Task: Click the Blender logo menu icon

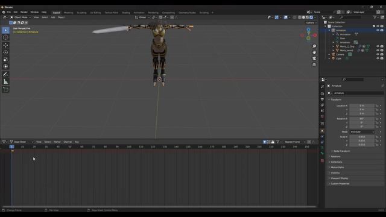Action: 4,12
